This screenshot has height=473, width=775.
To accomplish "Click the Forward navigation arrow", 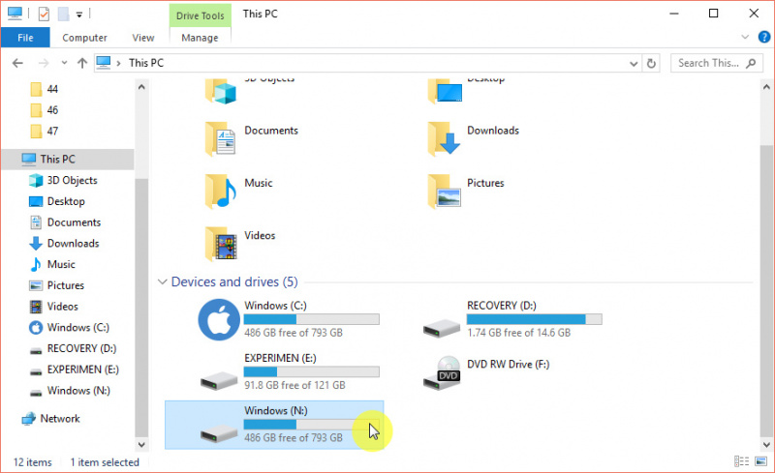I will coord(44,63).
